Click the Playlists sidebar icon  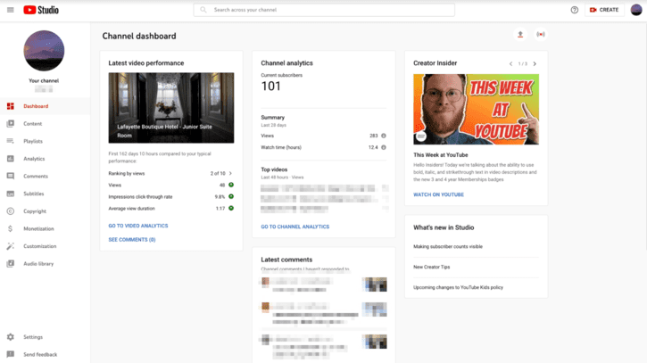click(x=11, y=141)
